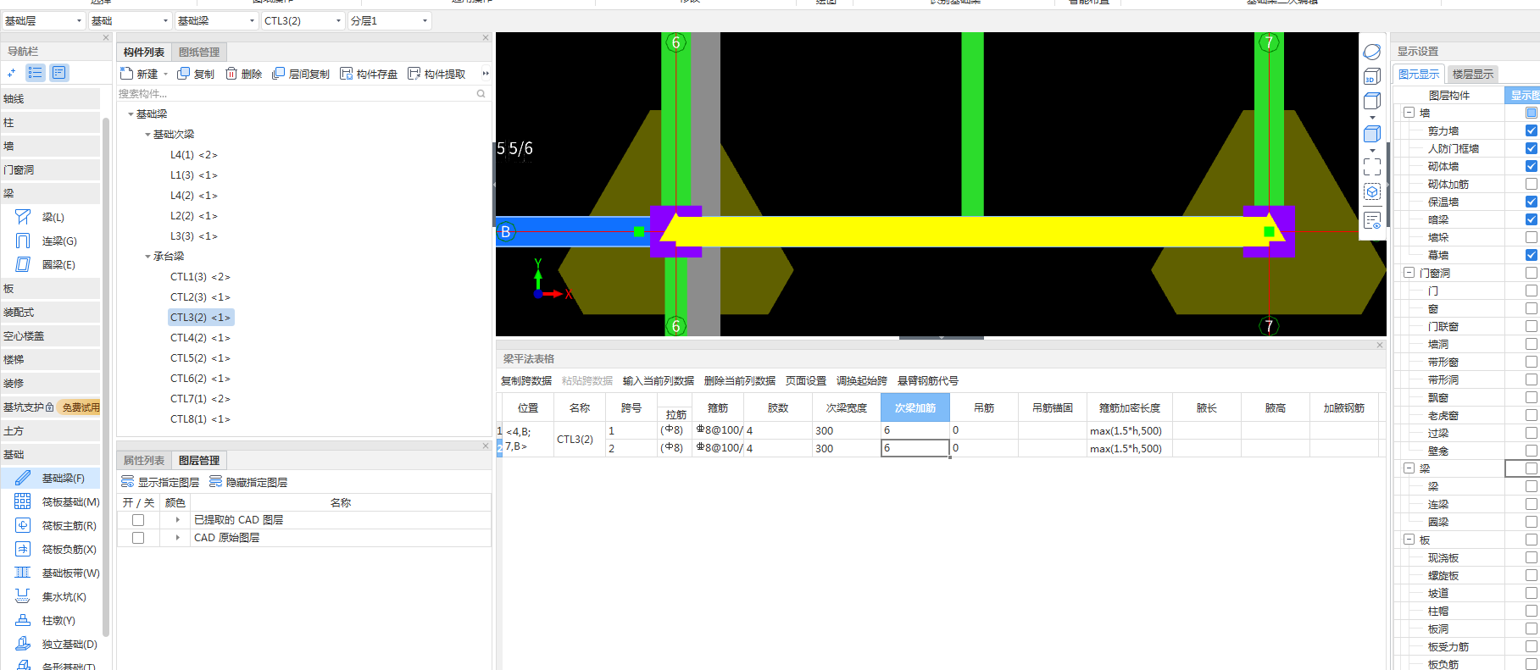Toggle the 暗梁 display checkbox
This screenshot has height=670, width=1540.
point(1531,219)
